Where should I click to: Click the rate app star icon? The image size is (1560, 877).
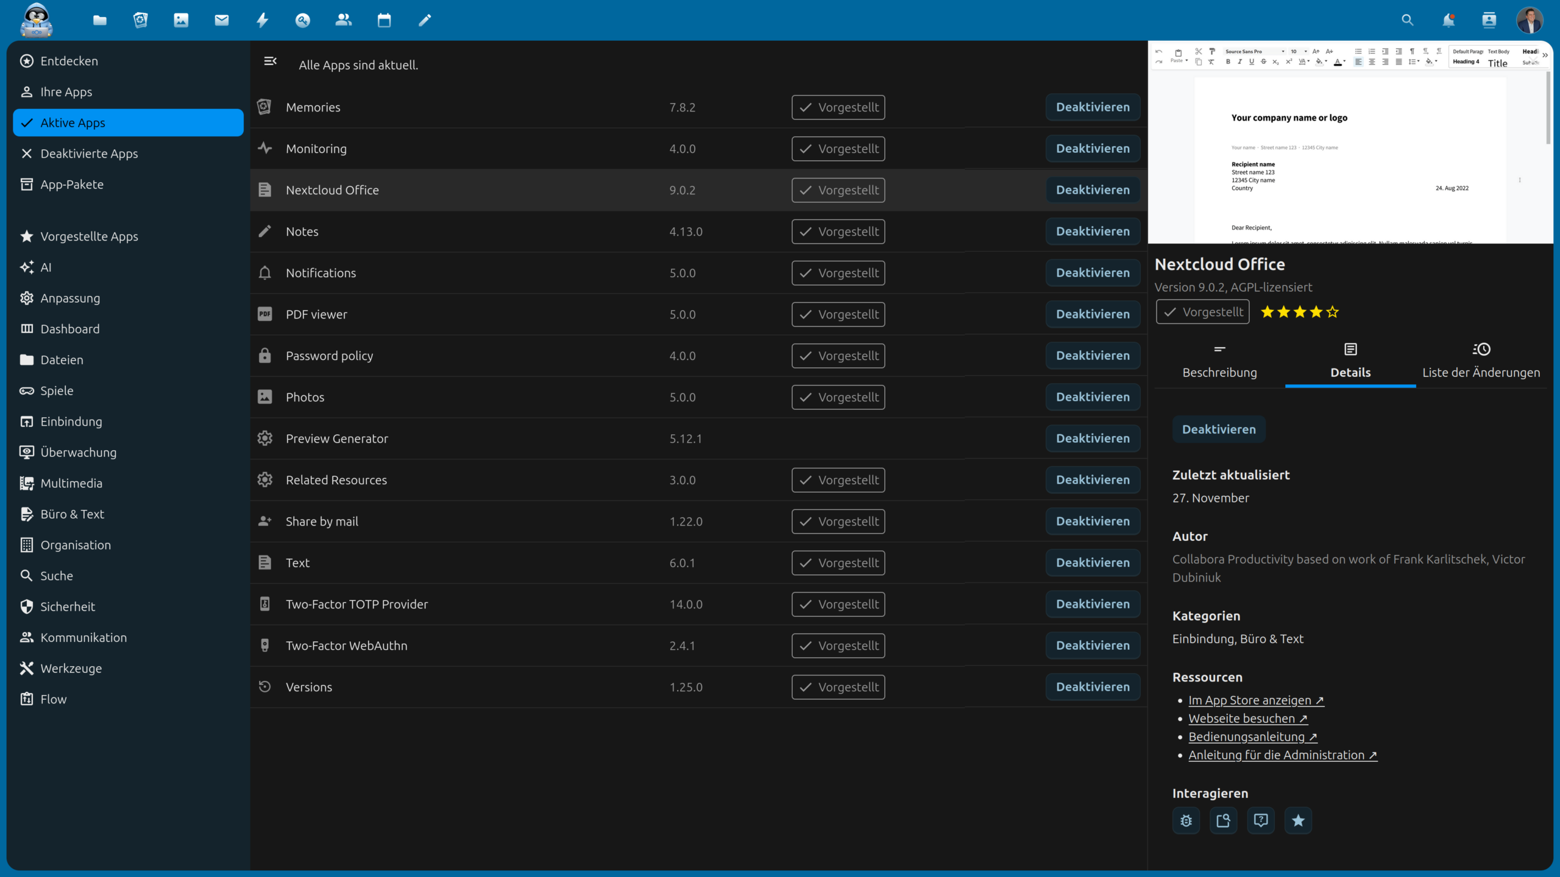(x=1298, y=820)
